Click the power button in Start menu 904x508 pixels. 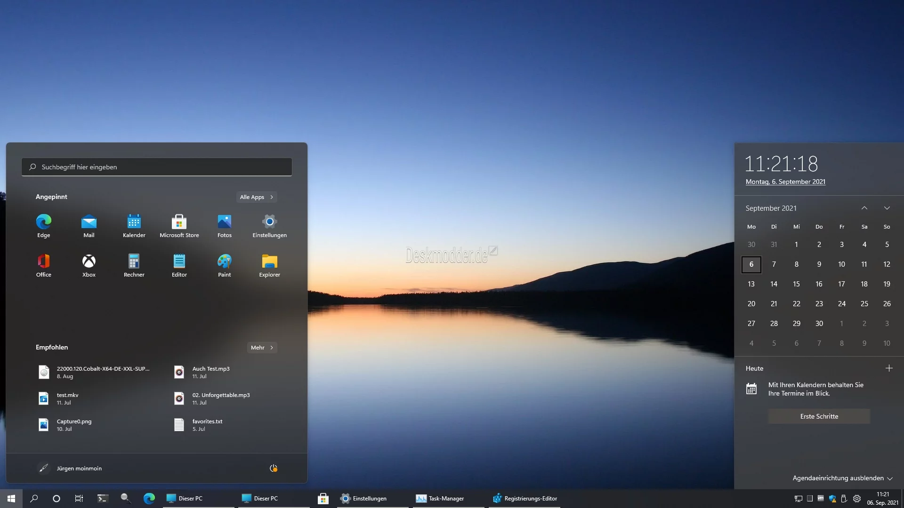tap(273, 468)
